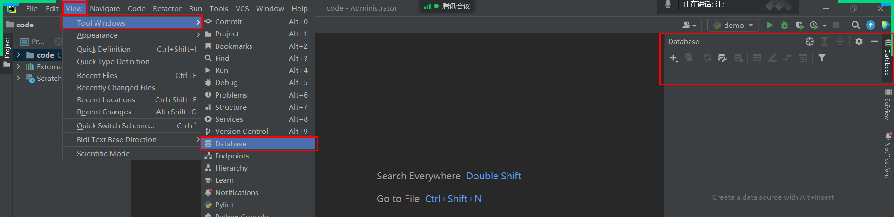The image size is (894, 217).
Task: Add a new data source with plus
Action: click(x=674, y=58)
